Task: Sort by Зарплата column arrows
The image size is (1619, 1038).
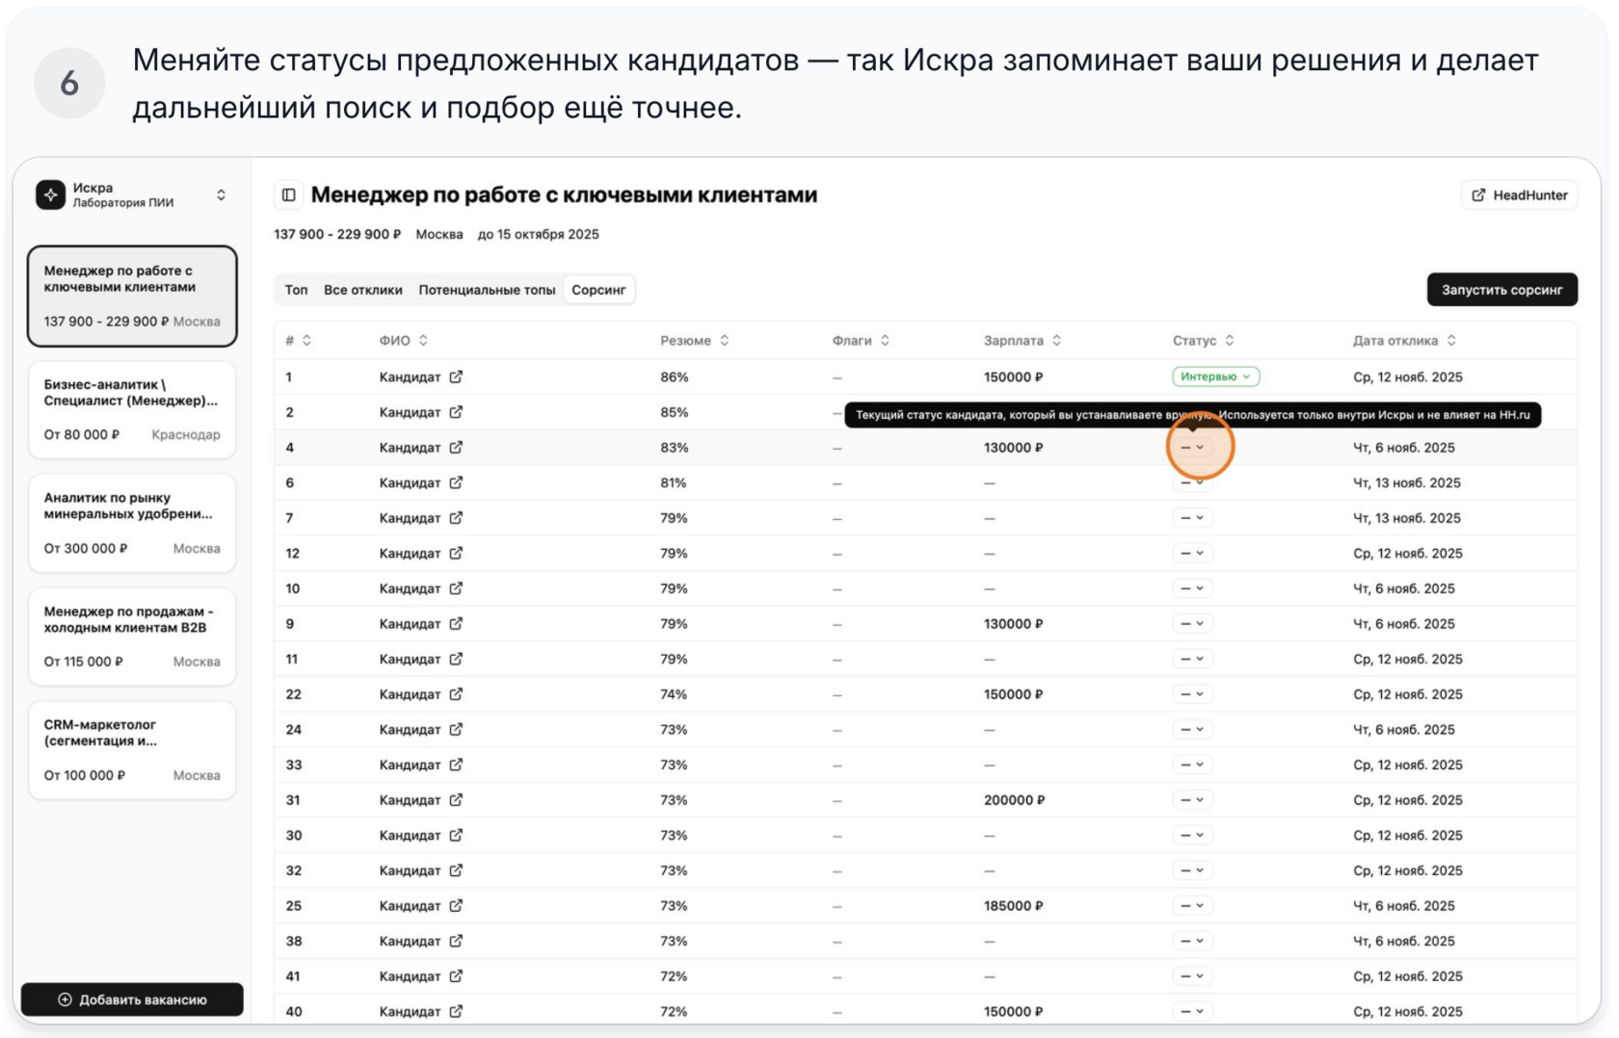Action: coord(1057,340)
